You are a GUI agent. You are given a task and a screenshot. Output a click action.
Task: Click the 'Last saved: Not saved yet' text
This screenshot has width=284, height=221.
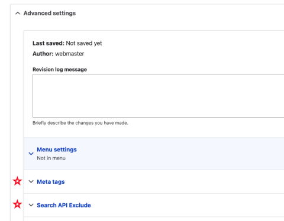tap(67, 43)
